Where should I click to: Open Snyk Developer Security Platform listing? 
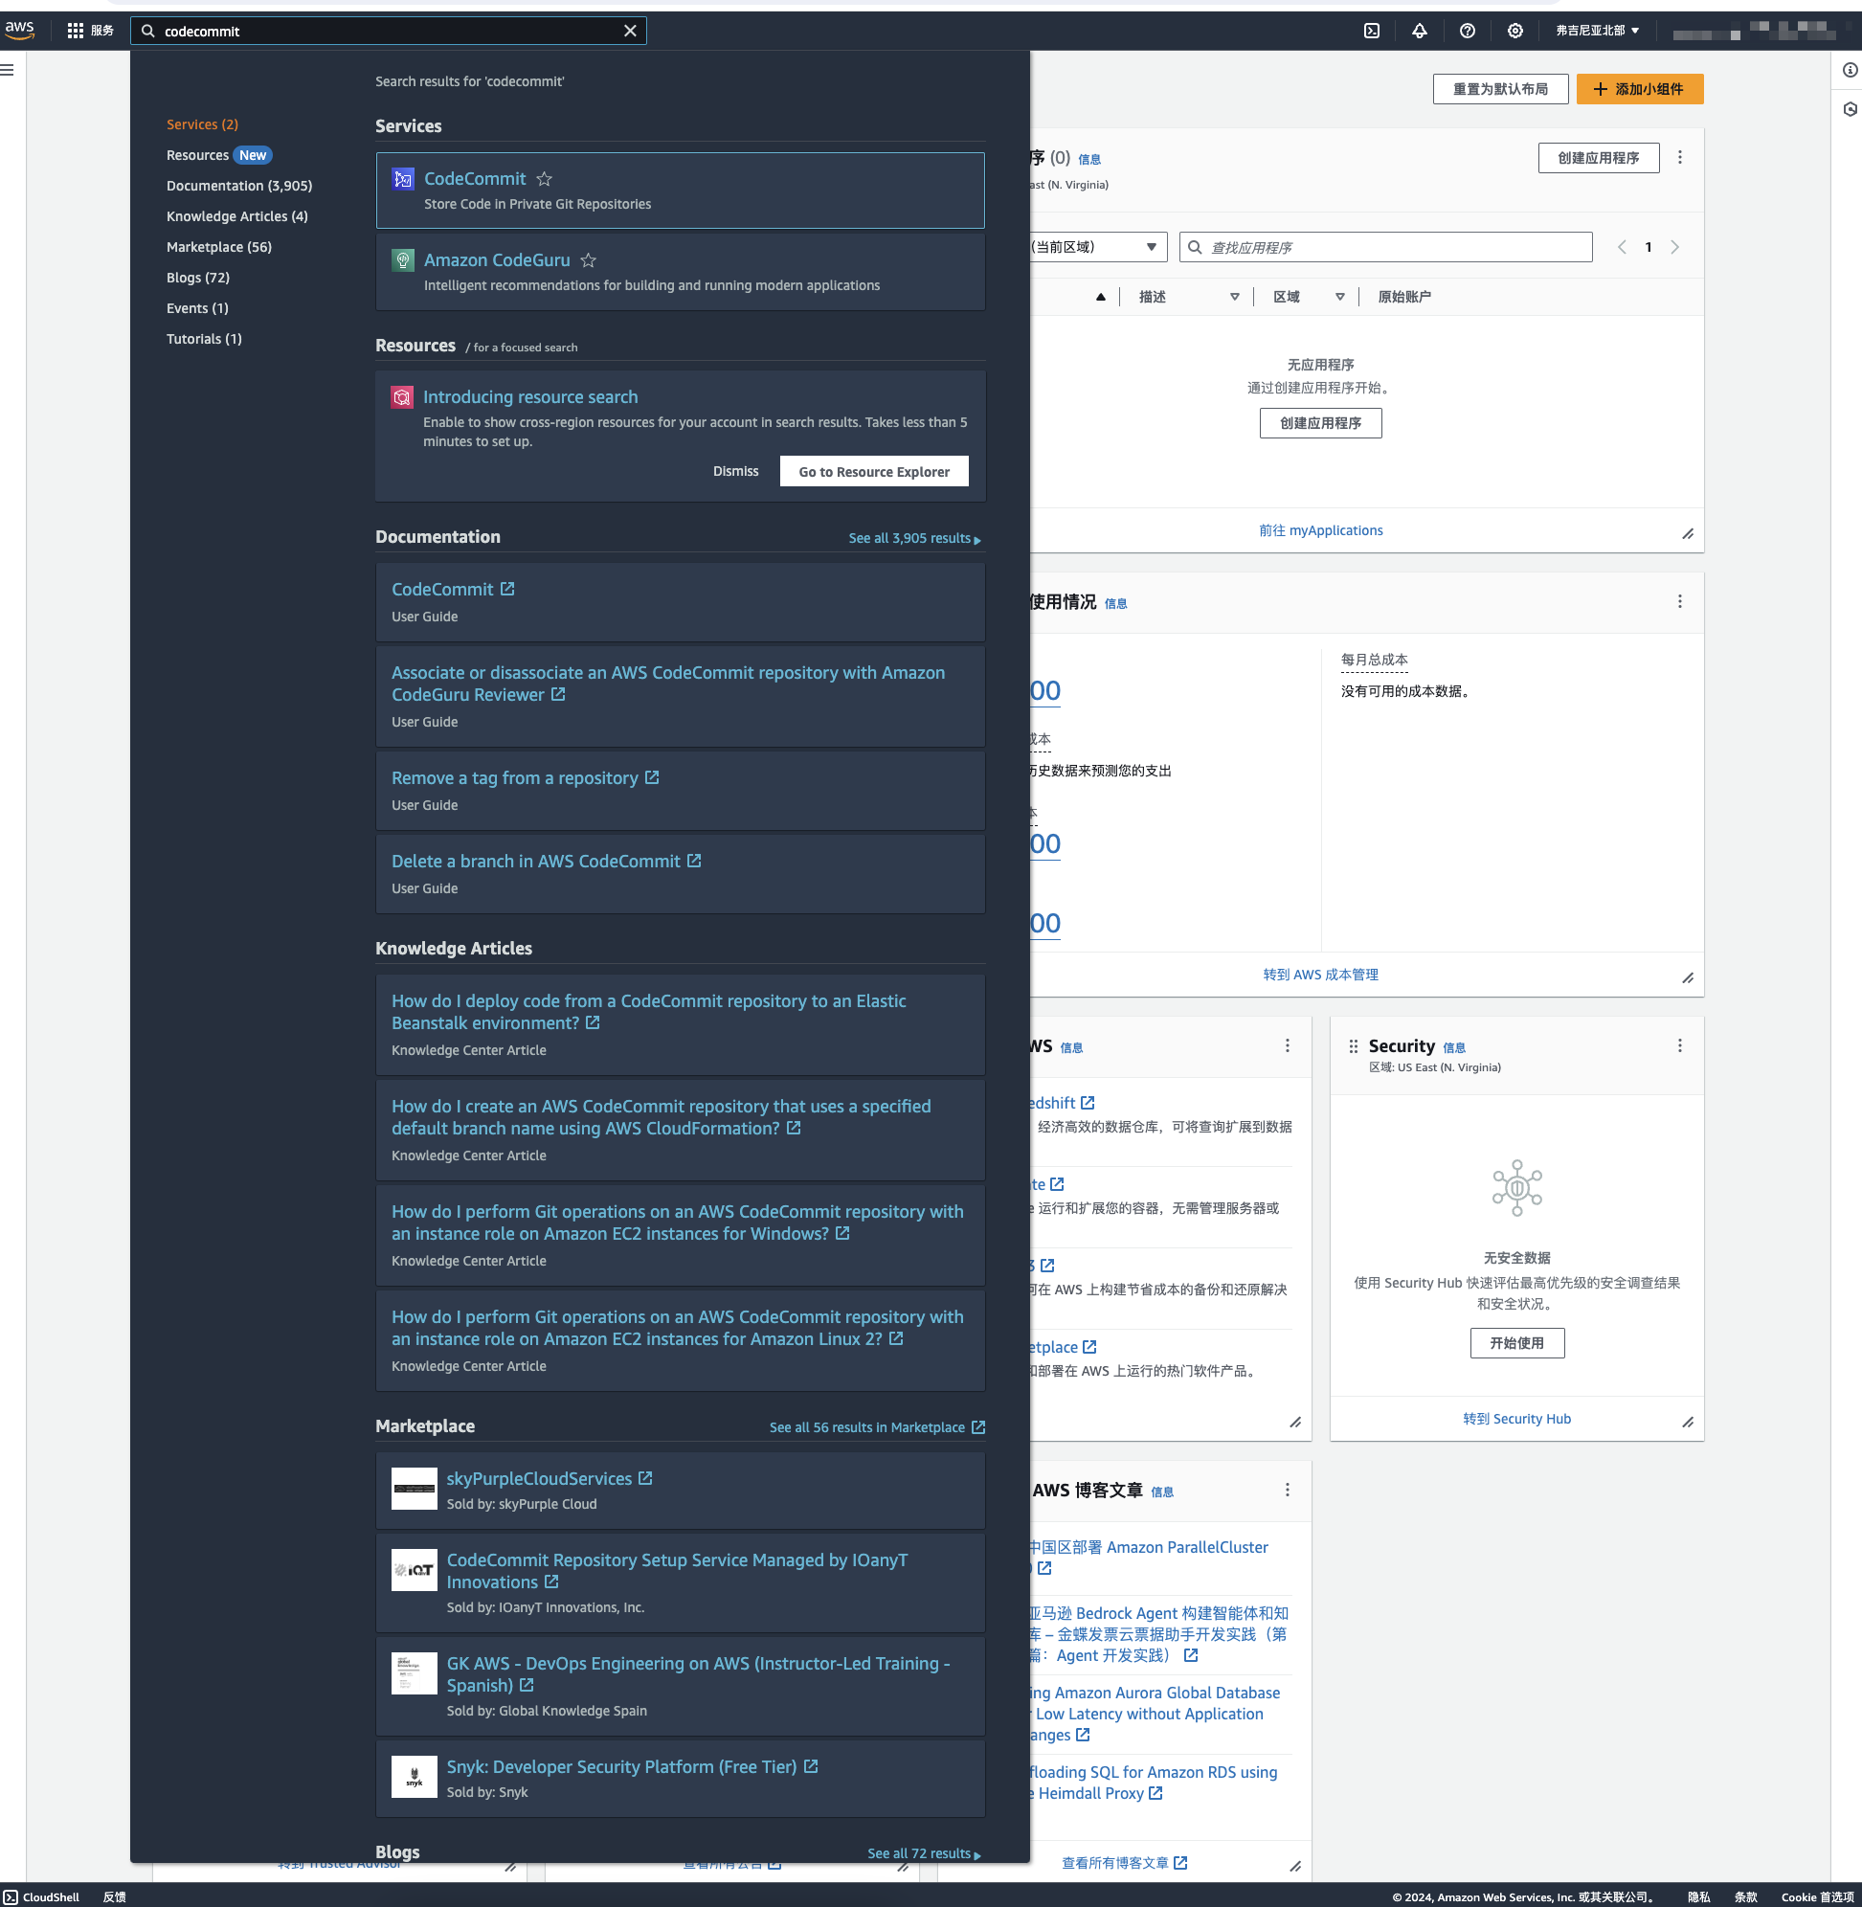632,1768
